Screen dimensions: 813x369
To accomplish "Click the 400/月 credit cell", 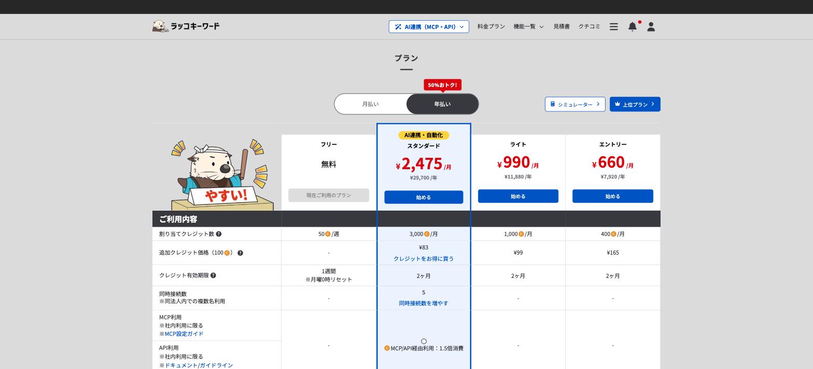I will (x=613, y=234).
